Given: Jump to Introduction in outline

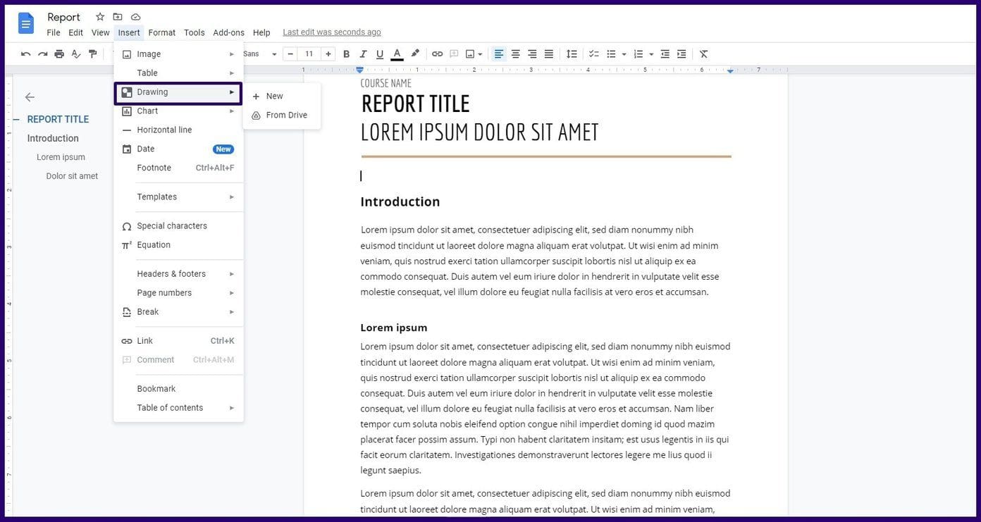Looking at the screenshot, I should [53, 139].
